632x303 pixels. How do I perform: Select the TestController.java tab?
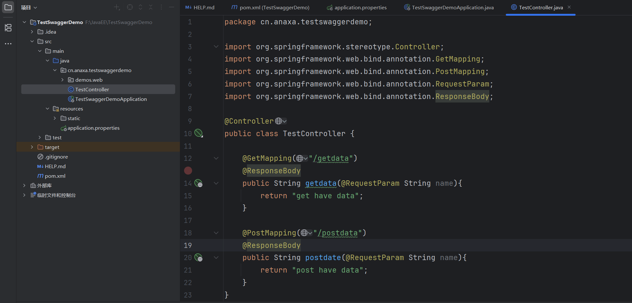click(541, 7)
